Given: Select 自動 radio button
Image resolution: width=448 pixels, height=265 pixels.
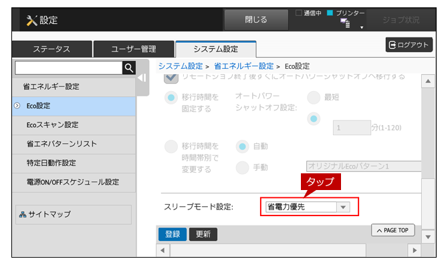Looking at the screenshot, I should (242, 147).
